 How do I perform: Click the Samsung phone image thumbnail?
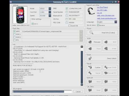(x=20, y=15)
